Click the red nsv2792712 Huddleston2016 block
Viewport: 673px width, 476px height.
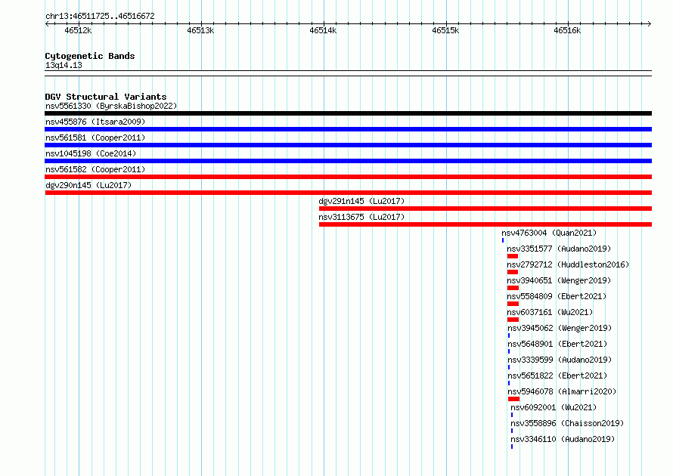coord(513,272)
